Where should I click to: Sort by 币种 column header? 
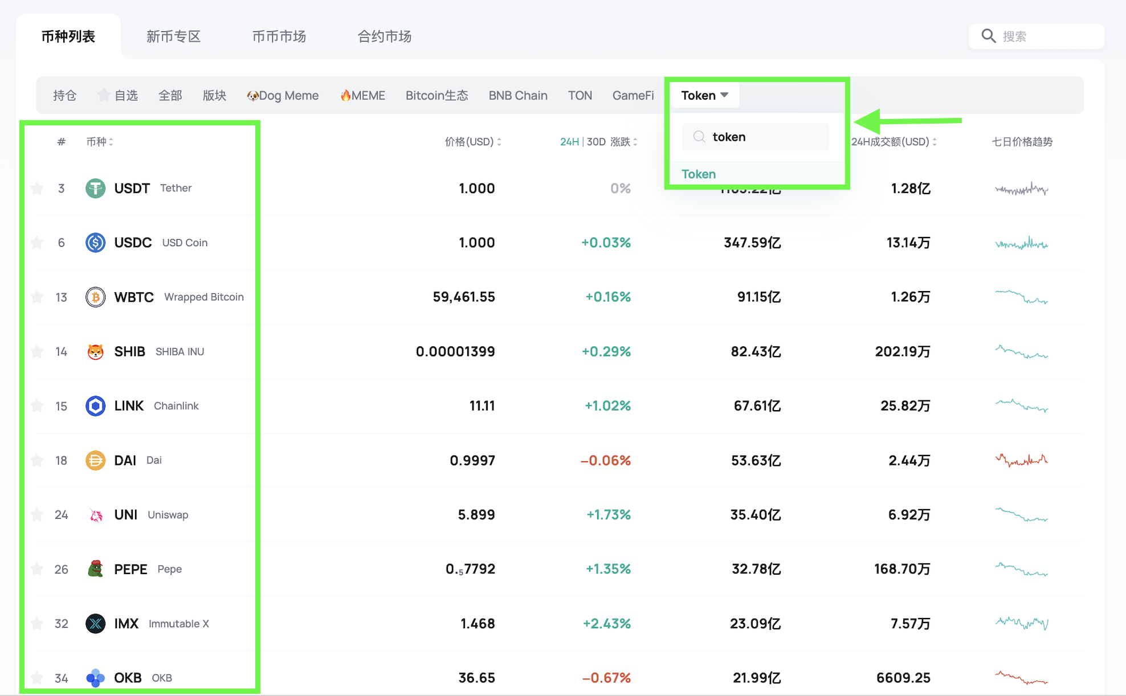(100, 142)
